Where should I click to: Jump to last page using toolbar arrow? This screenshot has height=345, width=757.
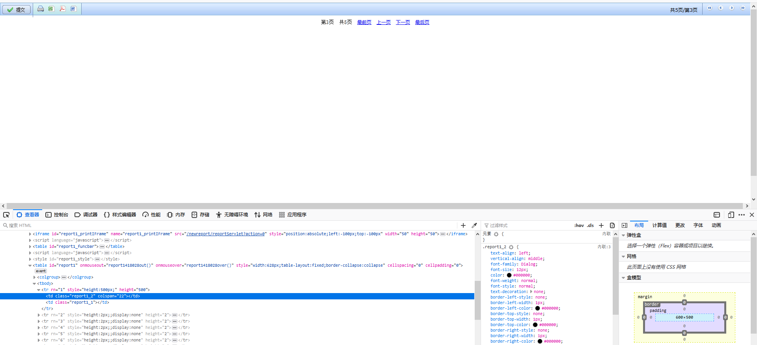click(x=743, y=8)
